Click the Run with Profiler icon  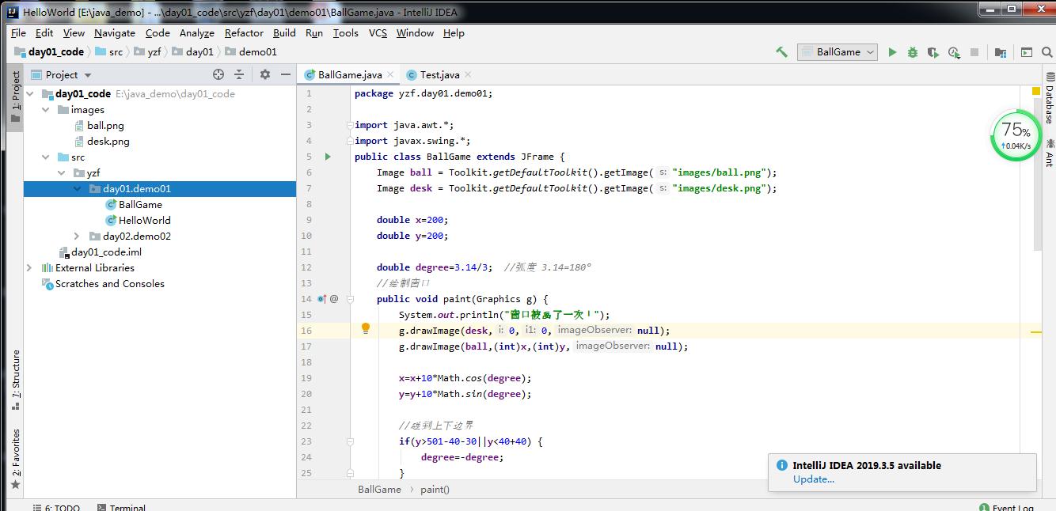click(x=954, y=52)
